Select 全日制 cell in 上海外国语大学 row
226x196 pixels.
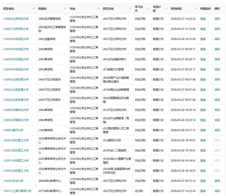coord(139,191)
